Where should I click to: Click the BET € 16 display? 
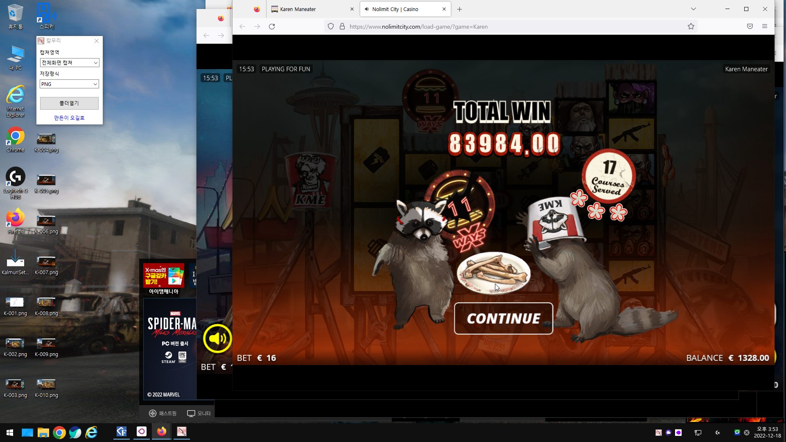(257, 358)
